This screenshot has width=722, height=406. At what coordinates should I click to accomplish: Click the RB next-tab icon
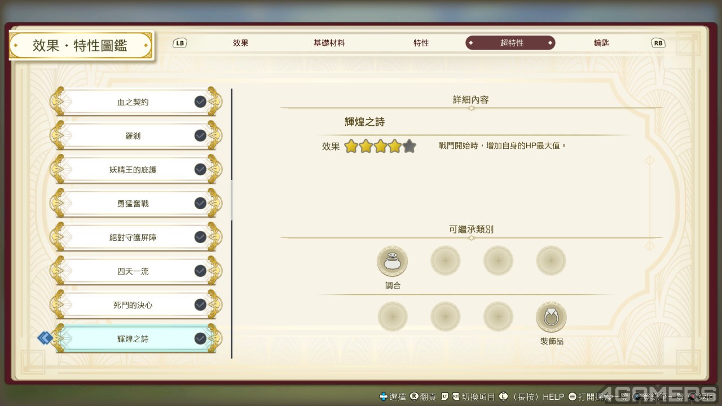tap(658, 43)
